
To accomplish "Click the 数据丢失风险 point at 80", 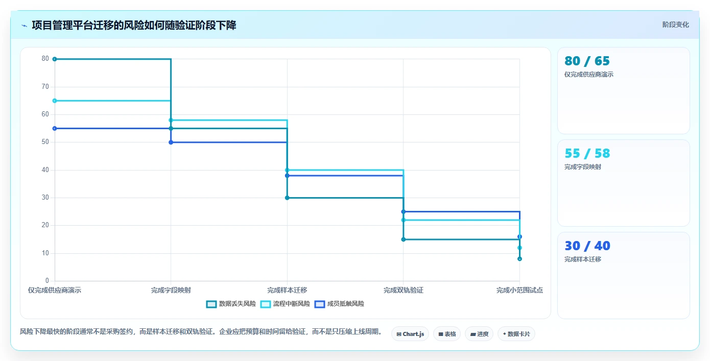I will [x=55, y=59].
